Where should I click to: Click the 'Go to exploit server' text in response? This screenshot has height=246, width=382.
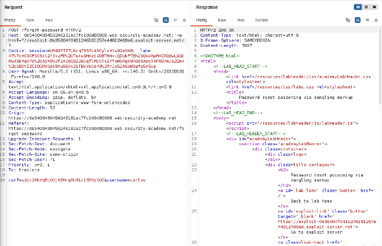tap(317, 232)
